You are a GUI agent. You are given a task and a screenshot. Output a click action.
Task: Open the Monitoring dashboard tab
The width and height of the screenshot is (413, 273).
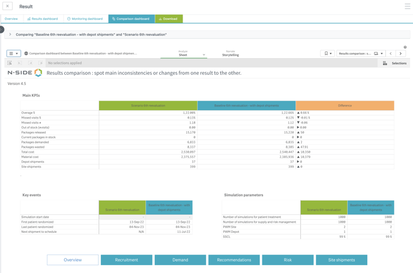coord(85,19)
